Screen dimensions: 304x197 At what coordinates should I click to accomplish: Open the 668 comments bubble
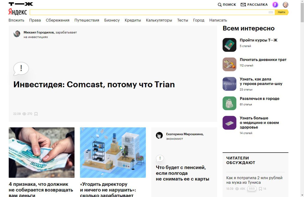252,189
